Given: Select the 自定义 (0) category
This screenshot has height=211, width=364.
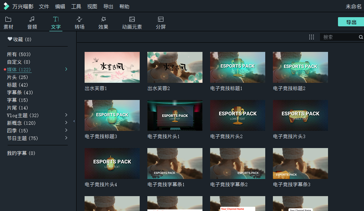Looking at the screenshot, I should (19, 62).
